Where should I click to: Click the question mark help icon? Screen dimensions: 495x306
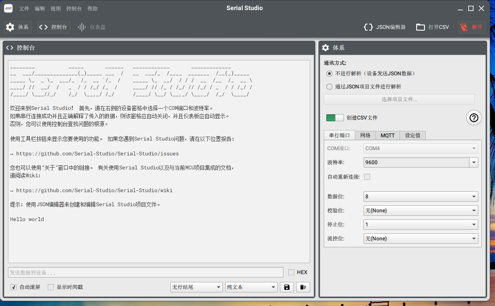click(x=474, y=118)
